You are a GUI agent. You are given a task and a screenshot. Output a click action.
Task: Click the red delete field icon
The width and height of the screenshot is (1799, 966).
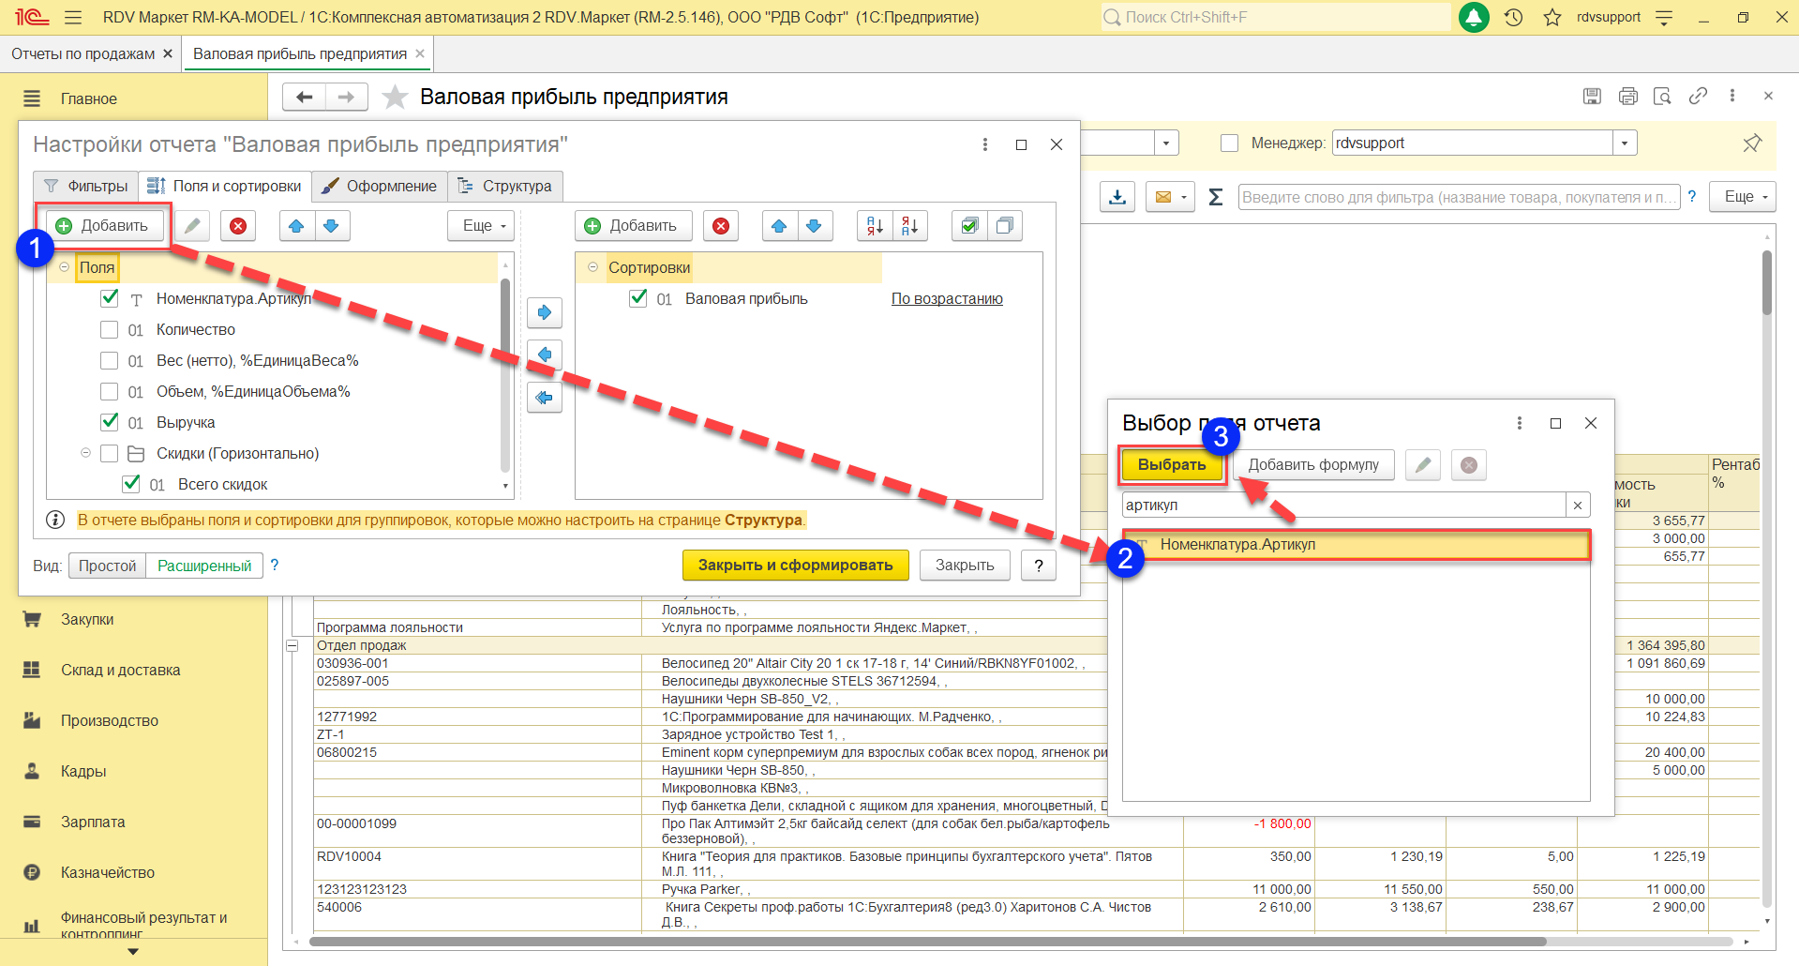point(238,226)
